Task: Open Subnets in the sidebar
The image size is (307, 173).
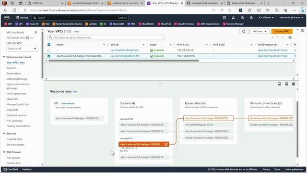Action: click(x=11, y=68)
